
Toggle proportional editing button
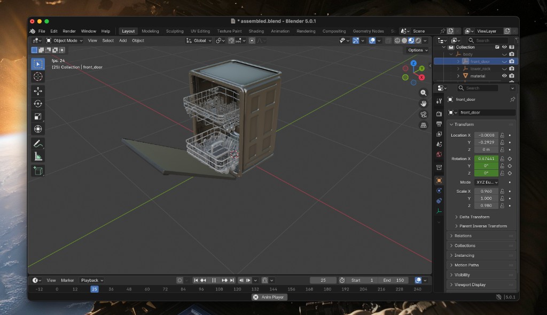tap(252, 41)
